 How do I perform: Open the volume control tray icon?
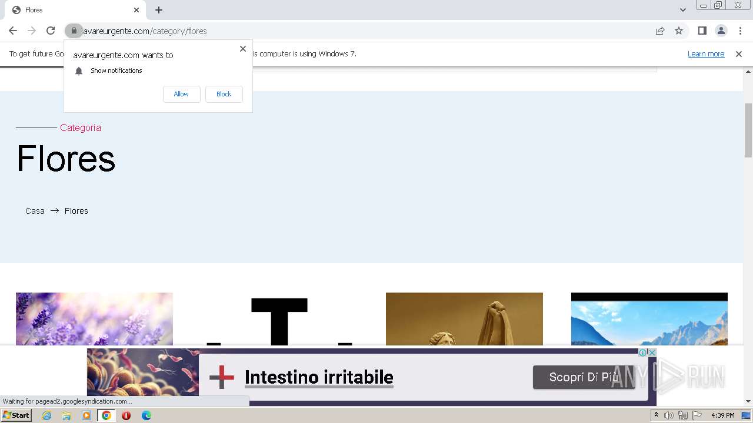669,415
